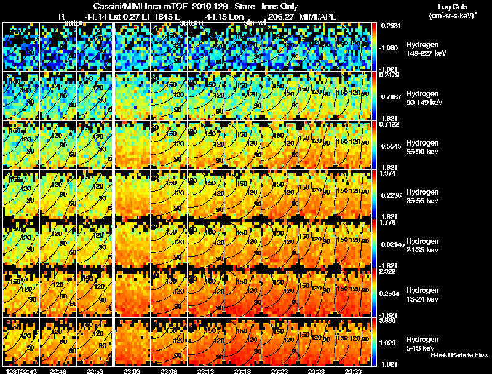Click the 1.778 color scale value

(x=387, y=222)
